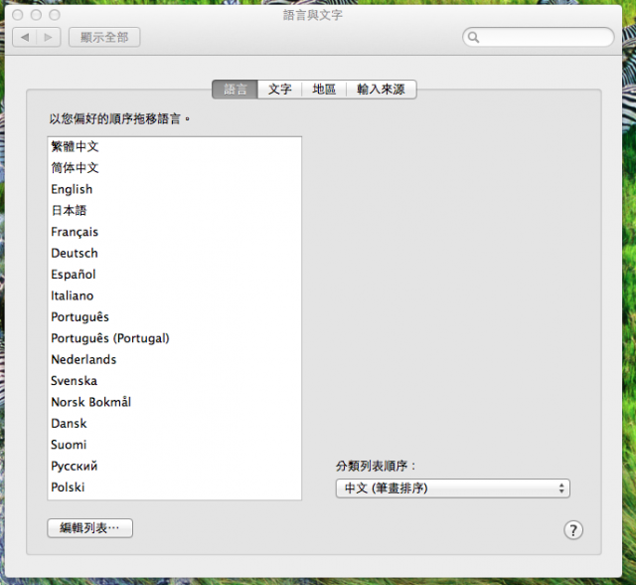Select Français in the language list
The height and width of the screenshot is (585, 636).
point(175,232)
